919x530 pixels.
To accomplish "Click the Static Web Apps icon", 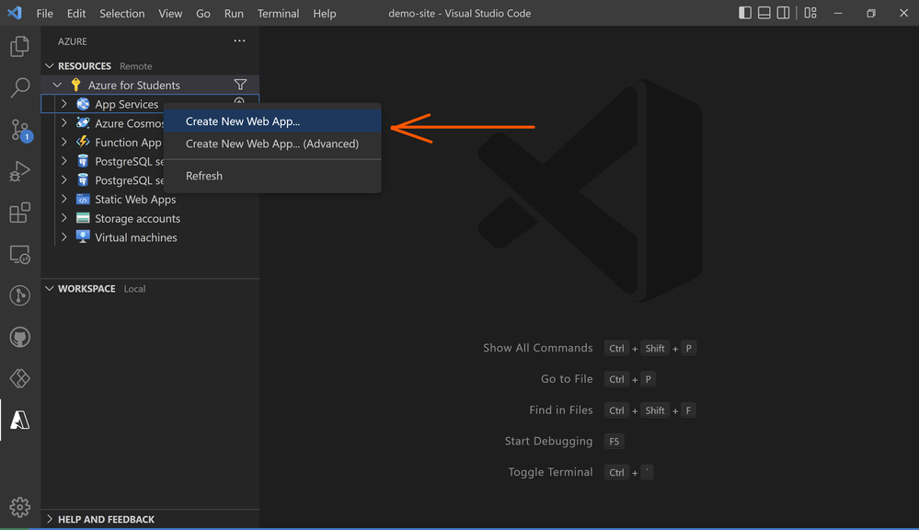I will click(83, 200).
